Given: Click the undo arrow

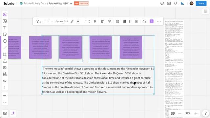Looking at the screenshot, I should click(5, 96).
